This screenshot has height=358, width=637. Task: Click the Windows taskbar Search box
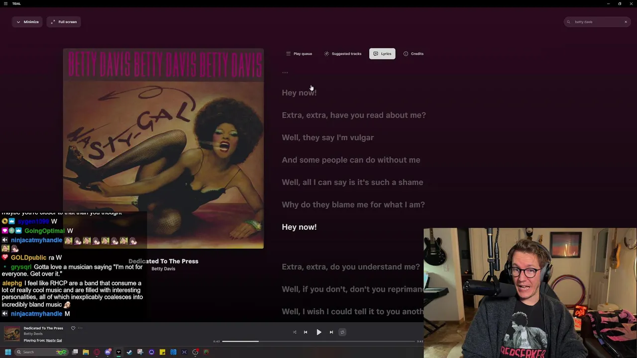point(42,352)
